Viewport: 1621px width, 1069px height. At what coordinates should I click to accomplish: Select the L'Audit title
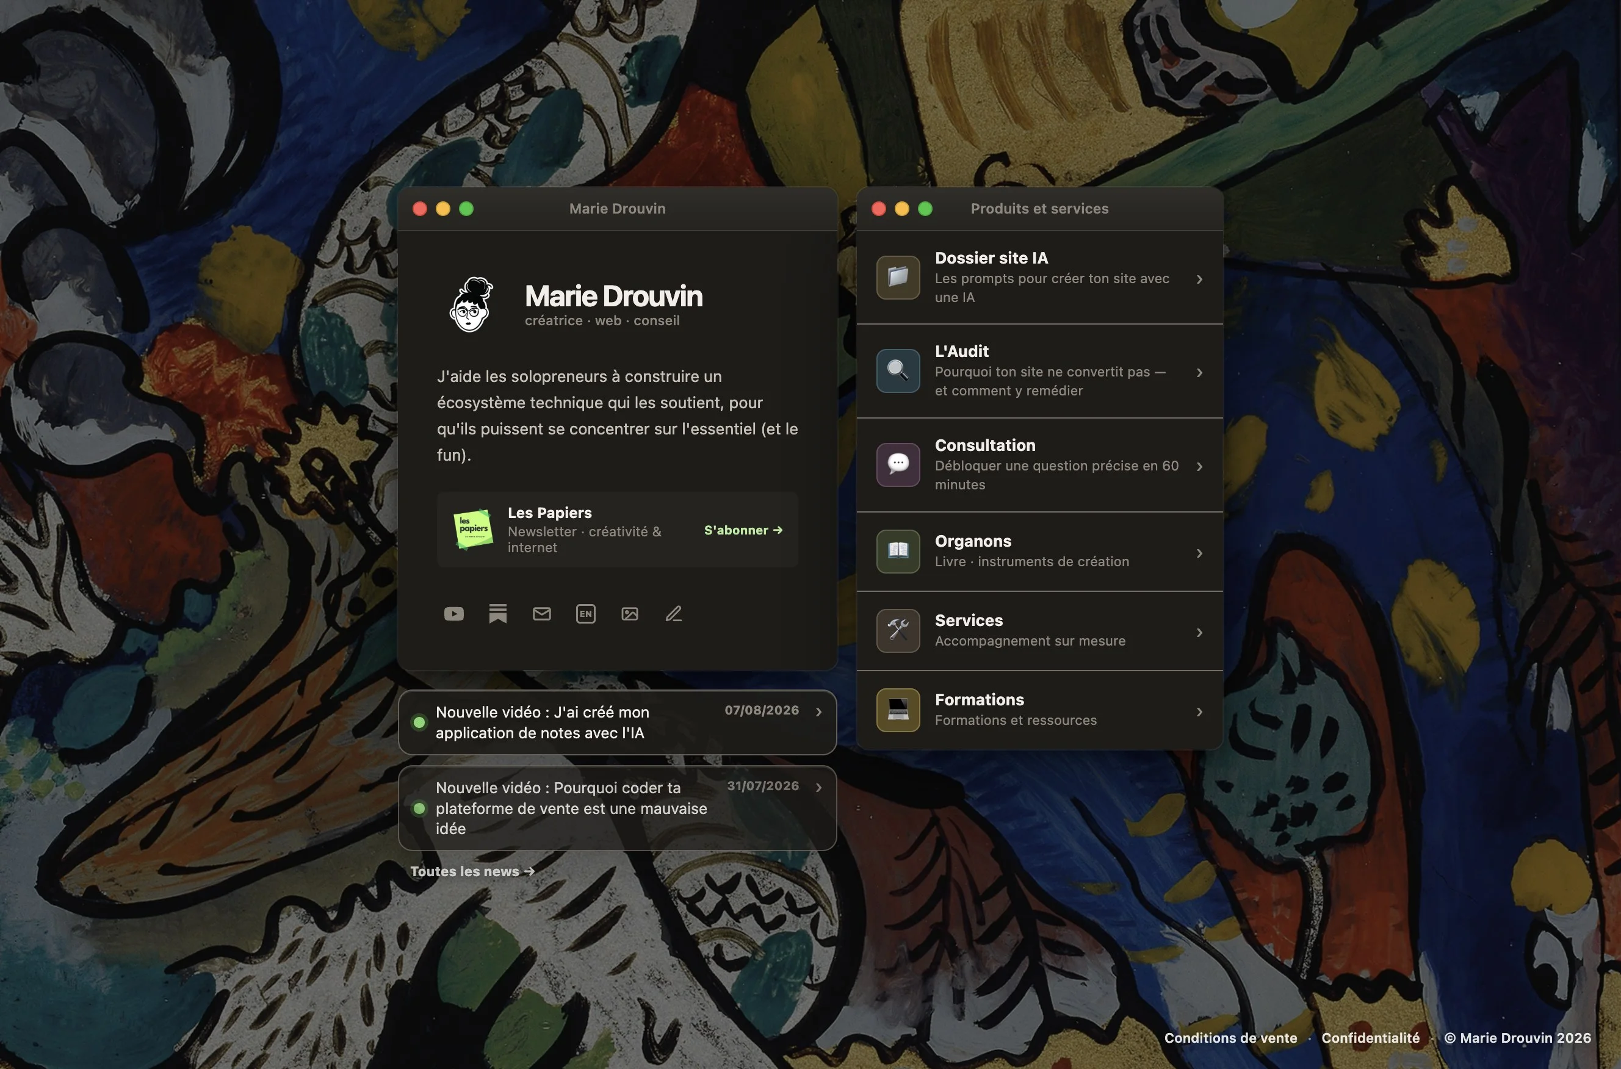[x=961, y=351]
